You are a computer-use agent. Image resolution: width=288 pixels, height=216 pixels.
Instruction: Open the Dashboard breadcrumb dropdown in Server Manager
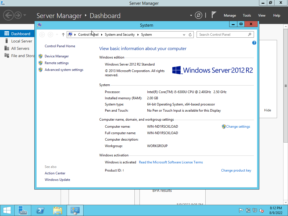pos(191,16)
